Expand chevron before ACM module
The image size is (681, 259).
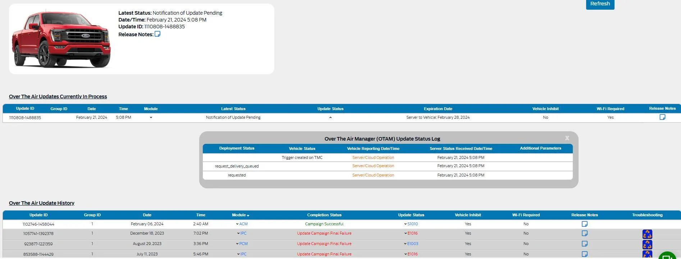pos(237,224)
